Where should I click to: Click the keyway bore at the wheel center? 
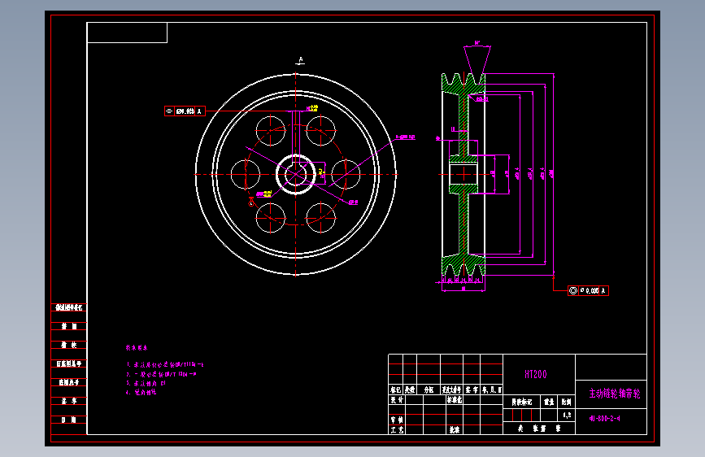tap(295, 174)
